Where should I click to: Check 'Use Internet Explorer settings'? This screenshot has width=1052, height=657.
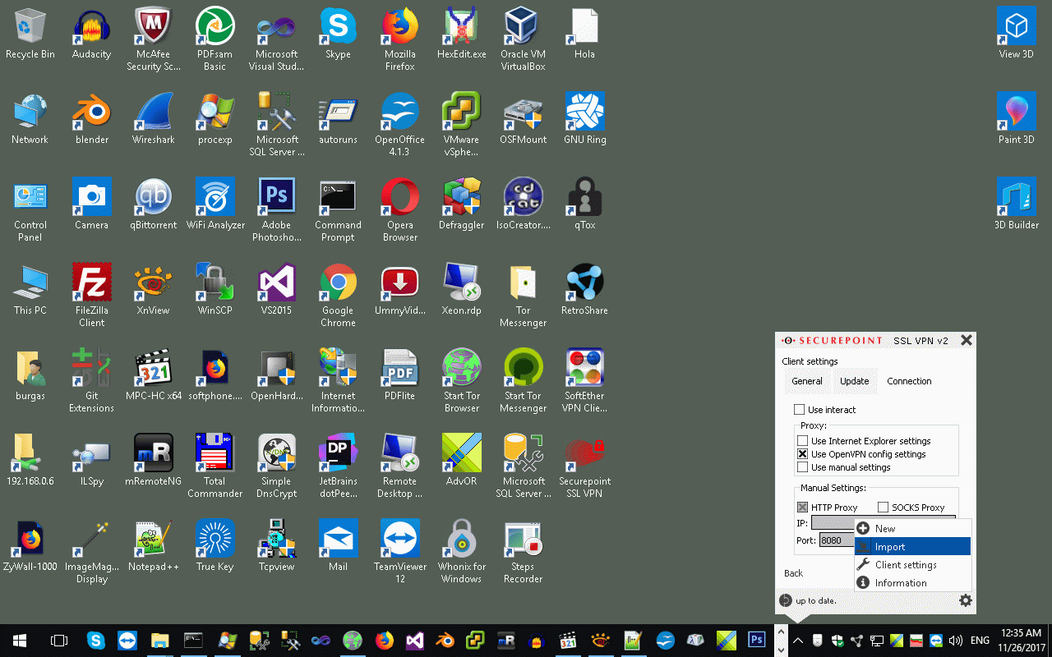pos(803,441)
